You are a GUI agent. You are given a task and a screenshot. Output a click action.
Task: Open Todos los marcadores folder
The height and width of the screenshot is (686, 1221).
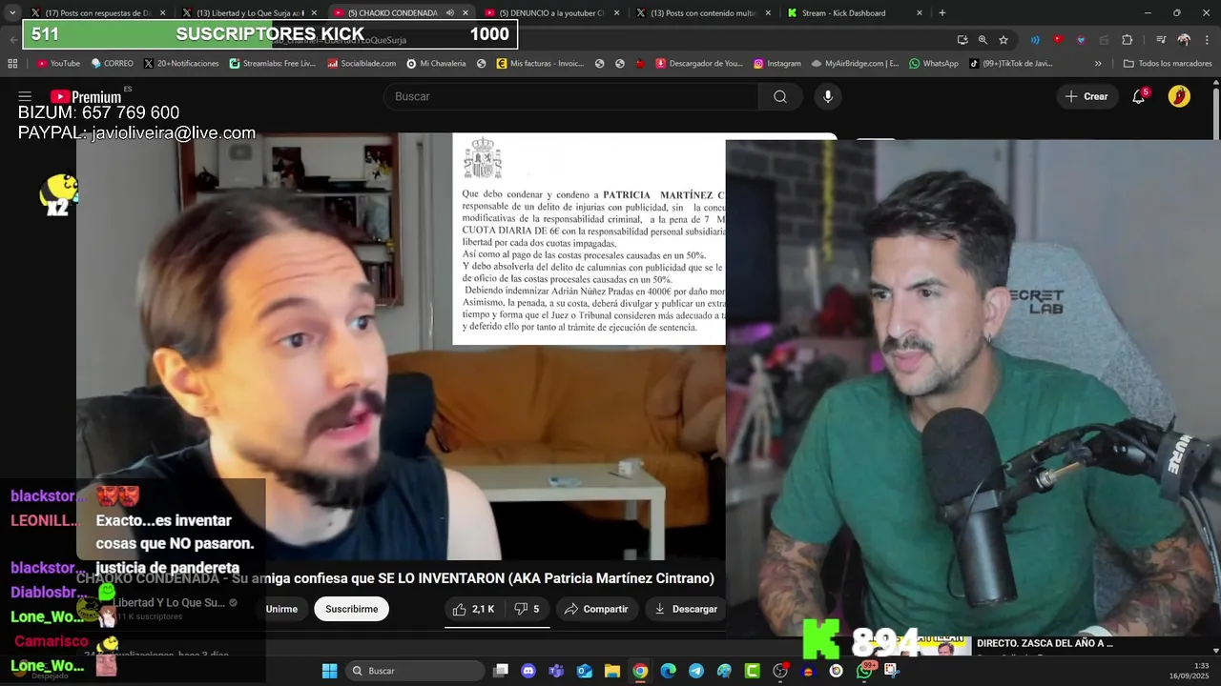pyautogui.click(x=1168, y=64)
